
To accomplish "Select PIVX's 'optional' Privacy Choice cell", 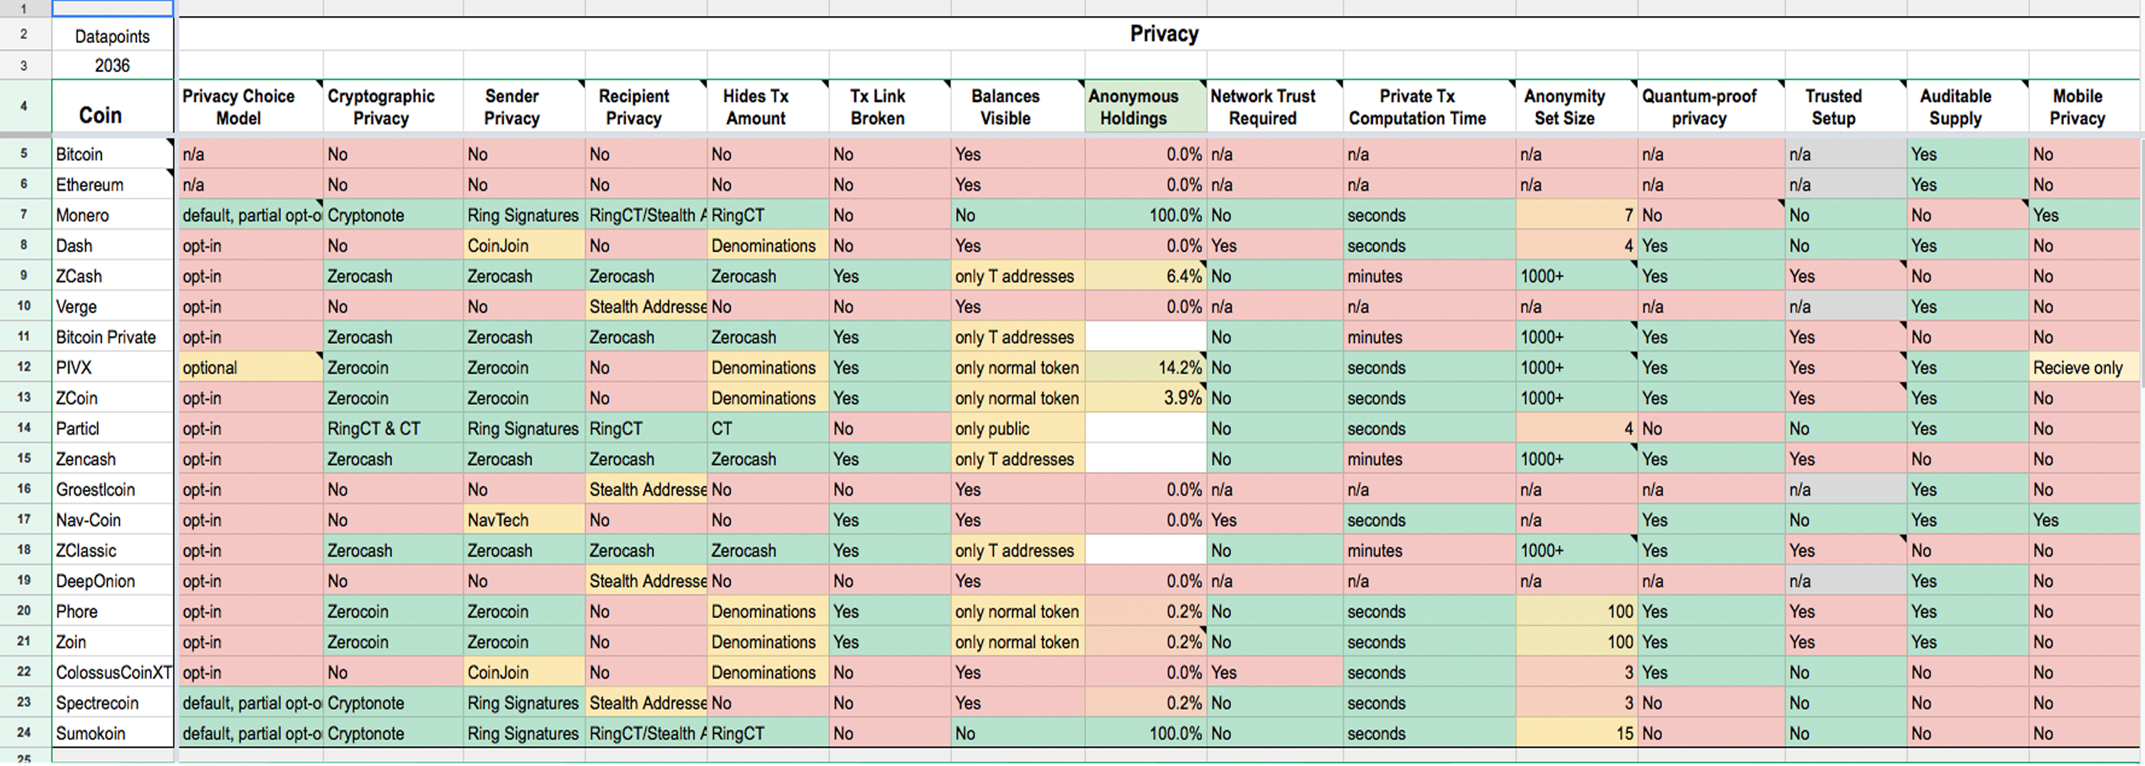I will pyautogui.click(x=251, y=367).
